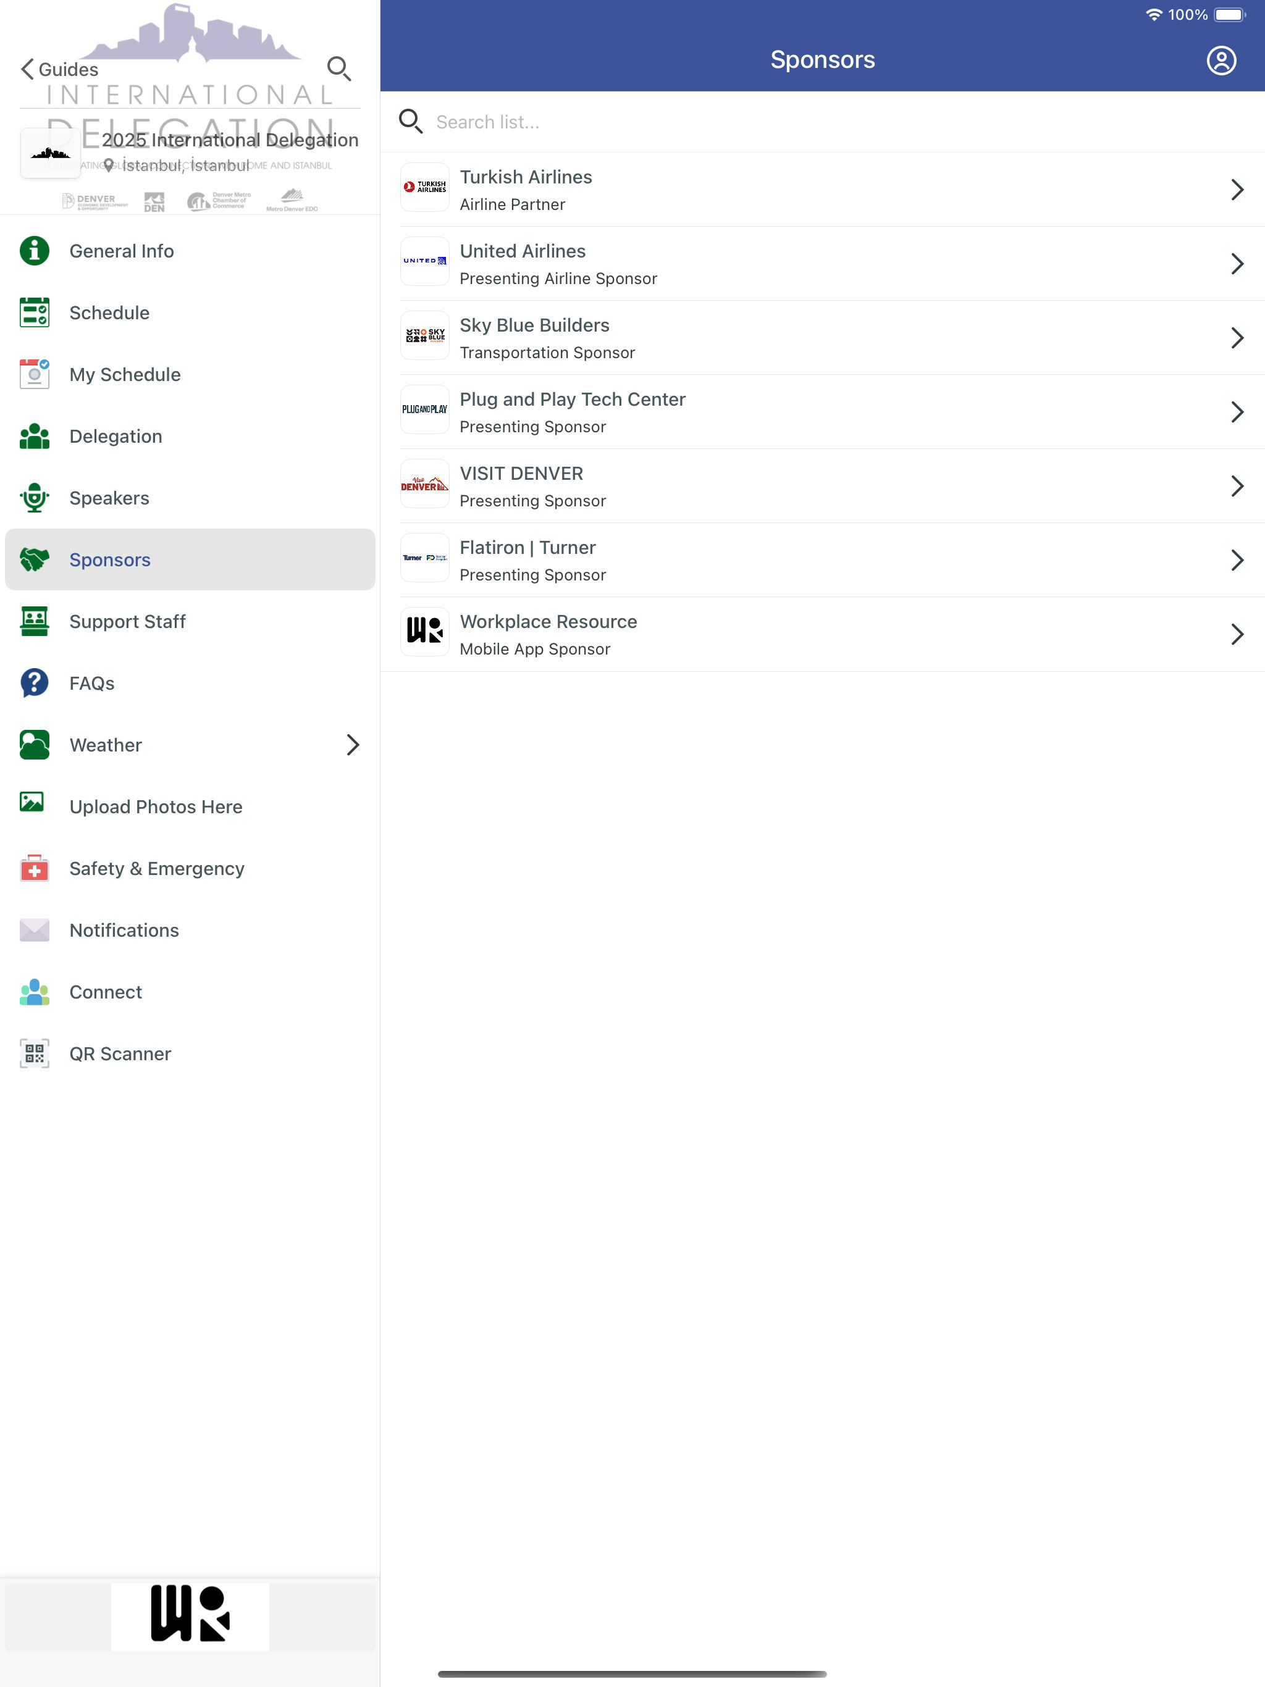Go to General Info menu item

pyautogui.click(x=190, y=251)
